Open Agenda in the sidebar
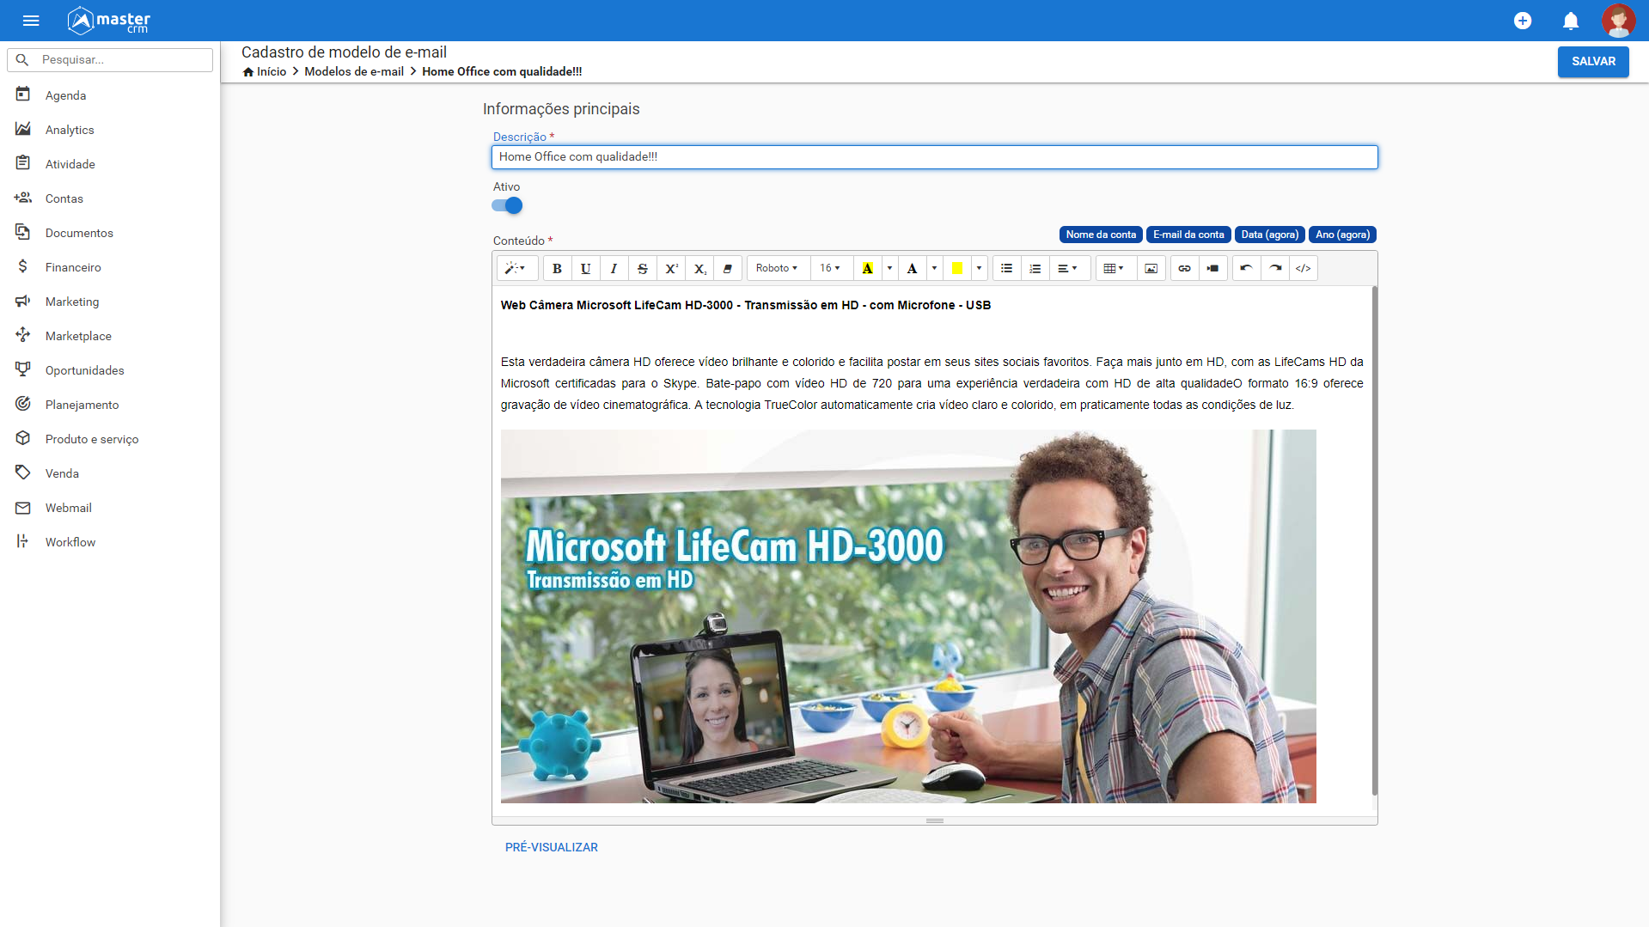The width and height of the screenshot is (1649, 927). (110, 95)
